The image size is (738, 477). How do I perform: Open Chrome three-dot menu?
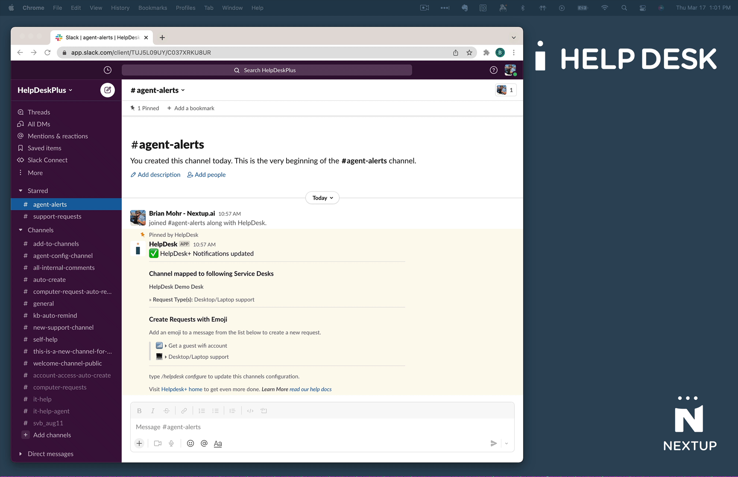514,52
